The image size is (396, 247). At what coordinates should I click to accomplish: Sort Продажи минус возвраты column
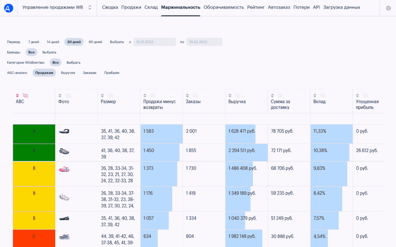click(145, 95)
